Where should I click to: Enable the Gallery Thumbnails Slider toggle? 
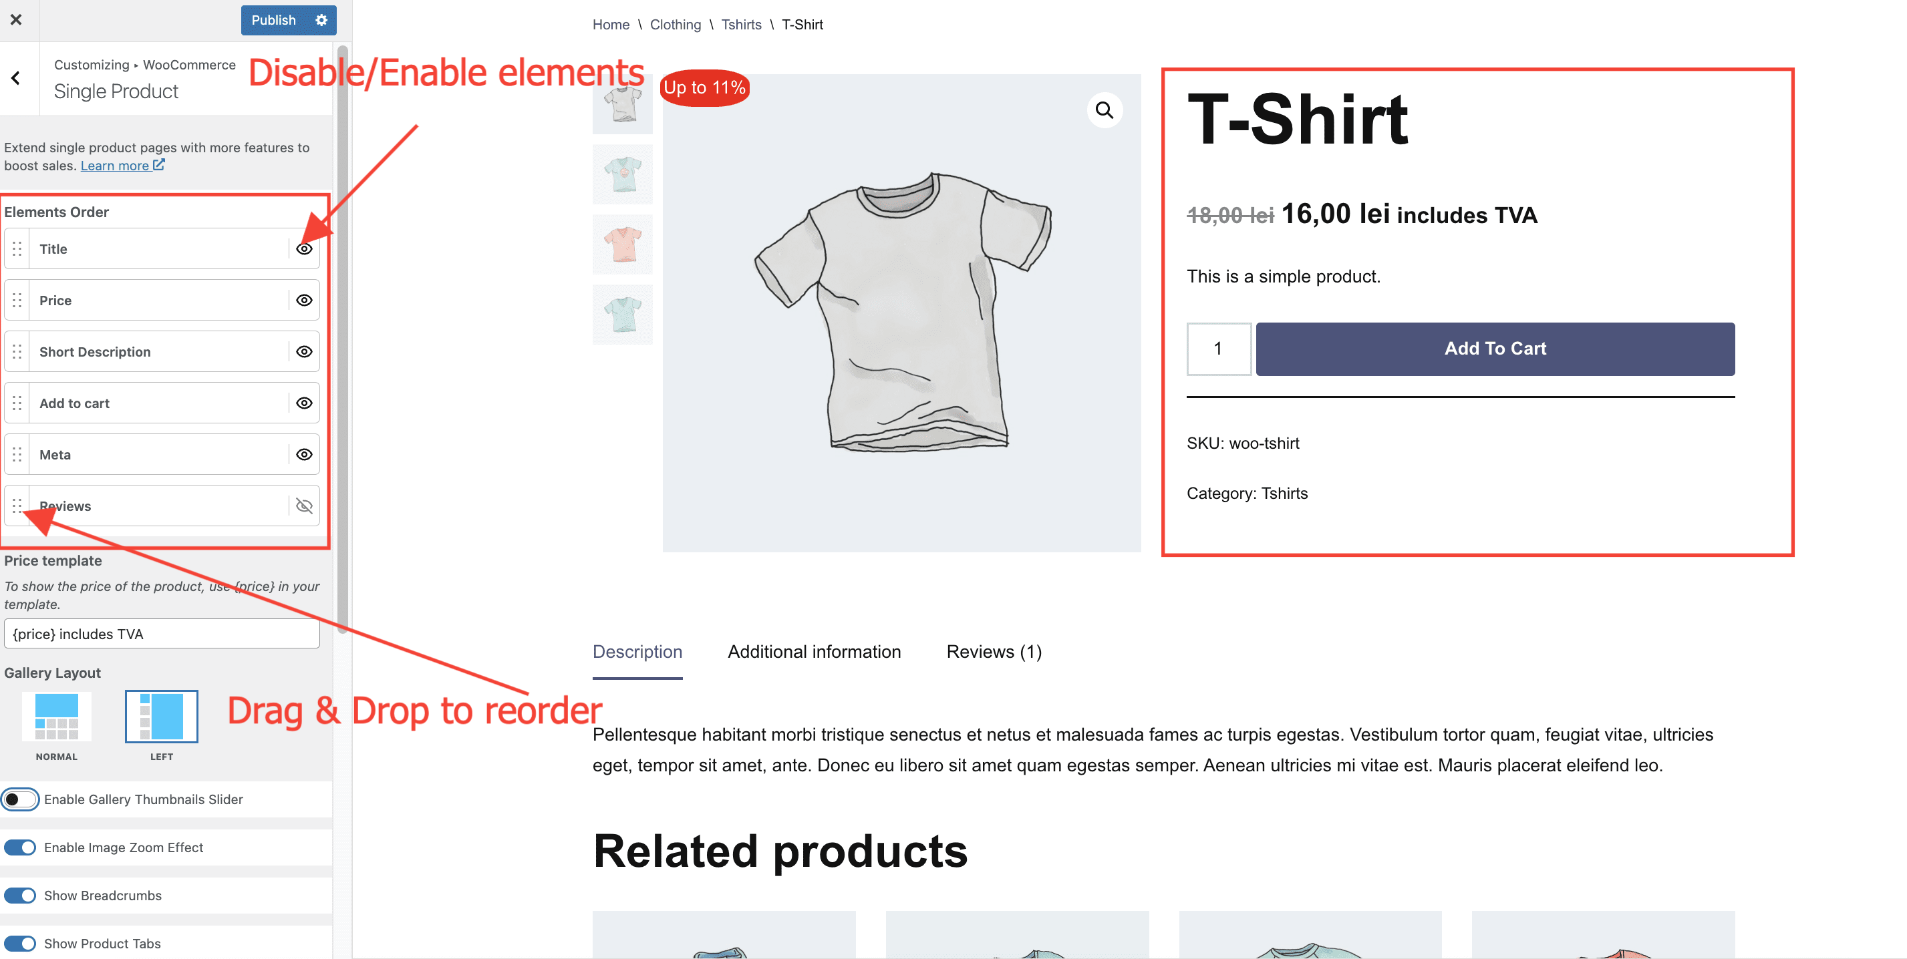[x=20, y=799]
